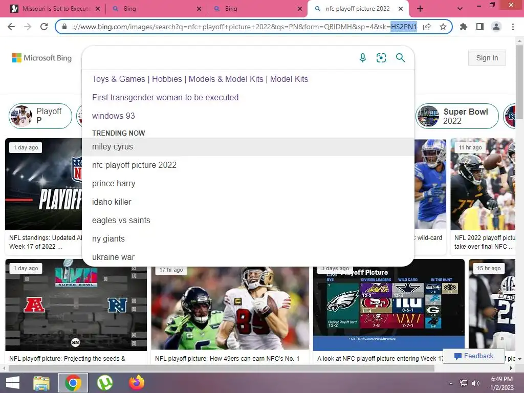Select ukraine war suggestion
This screenshot has width=524, height=393.
(x=248, y=257)
